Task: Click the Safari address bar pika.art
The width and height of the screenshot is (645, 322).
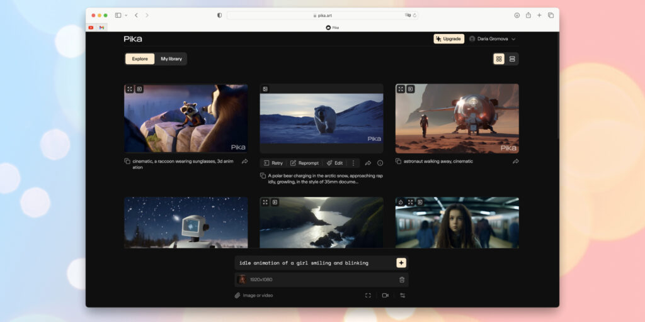Action: click(x=322, y=15)
